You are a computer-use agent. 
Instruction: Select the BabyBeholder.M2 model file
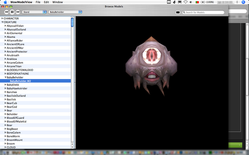click(35, 81)
